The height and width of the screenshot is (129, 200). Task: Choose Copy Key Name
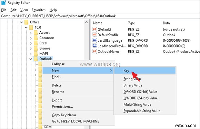(78, 115)
